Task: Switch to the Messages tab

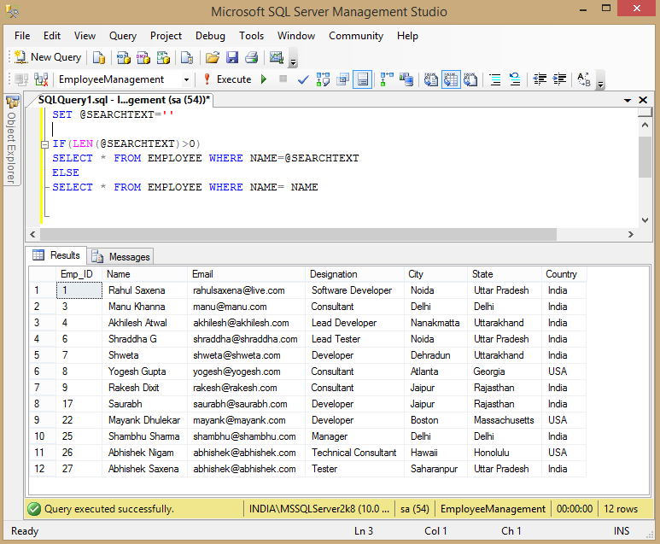Action: tap(121, 256)
